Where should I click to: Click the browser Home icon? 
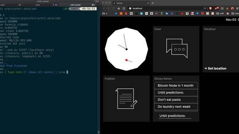[119, 8]
